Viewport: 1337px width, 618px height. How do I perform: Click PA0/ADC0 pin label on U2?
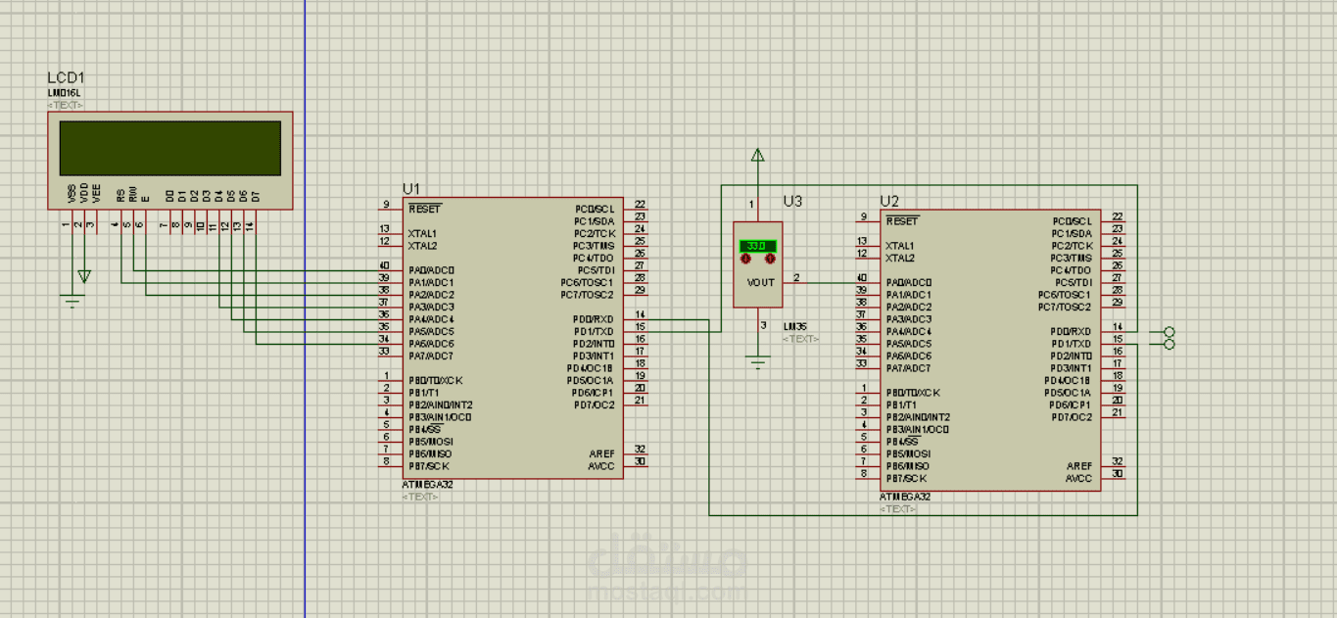(x=909, y=282)
